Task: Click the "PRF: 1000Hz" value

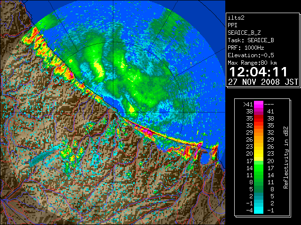Action: 246,48
